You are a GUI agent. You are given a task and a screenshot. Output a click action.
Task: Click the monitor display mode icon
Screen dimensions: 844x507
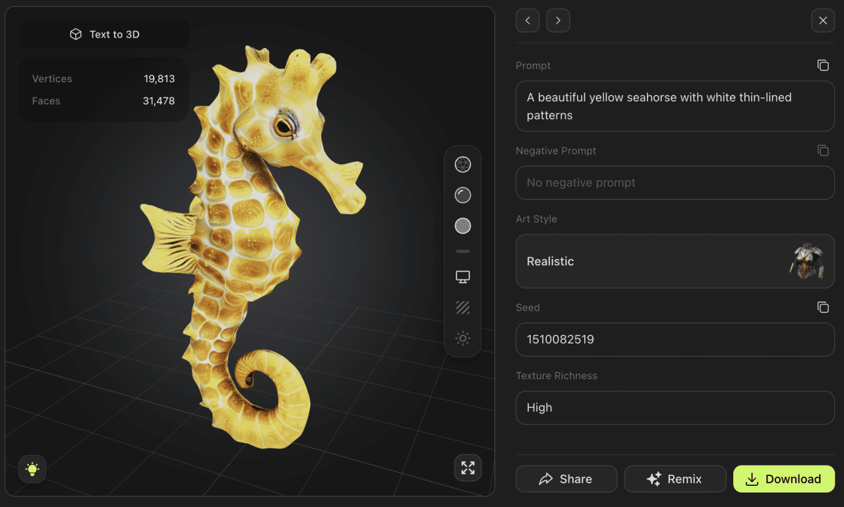pos(462,276)
